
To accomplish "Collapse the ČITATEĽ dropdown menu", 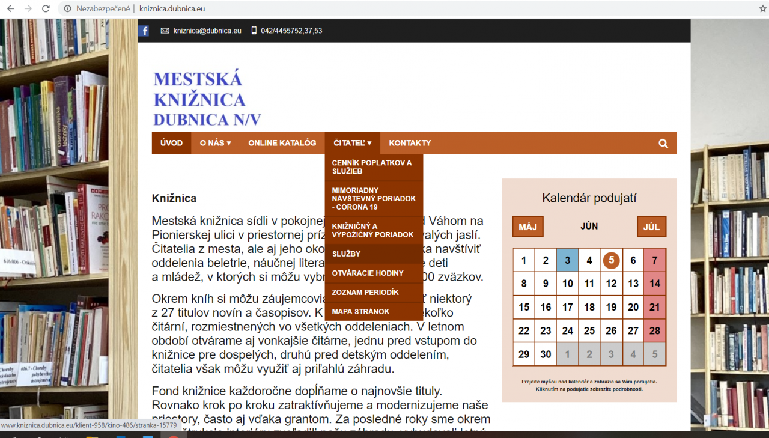I will point(353,143).
